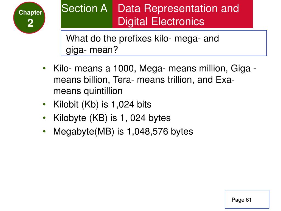Click the Section A green header block
Screen dimensions: 281x211
pos(86,14)
